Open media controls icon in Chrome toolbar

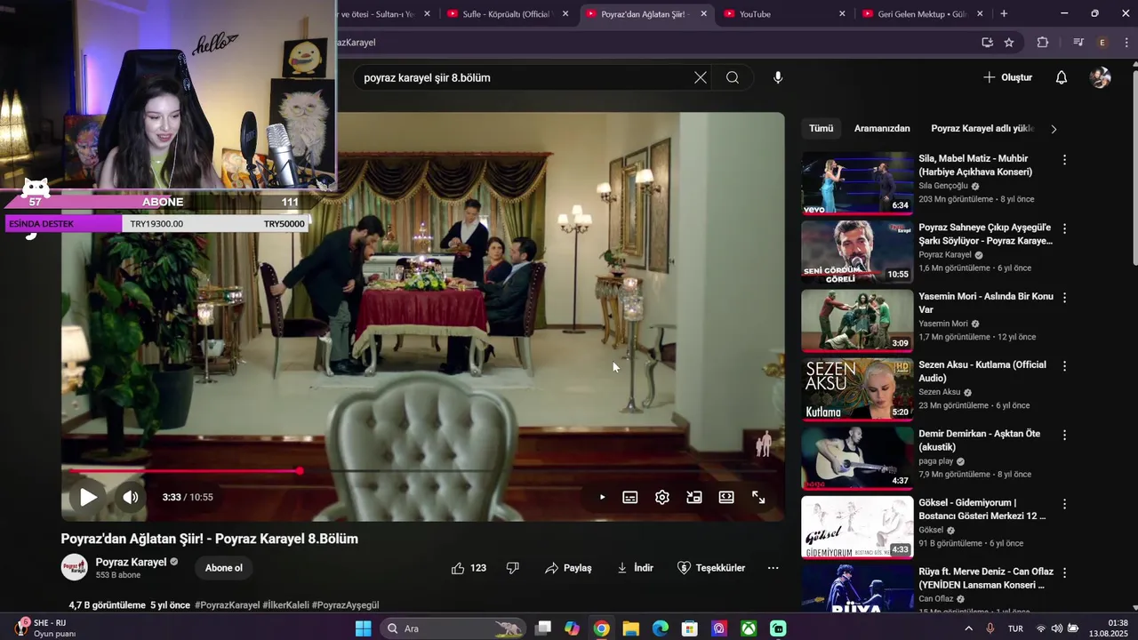pos(1078,43)
